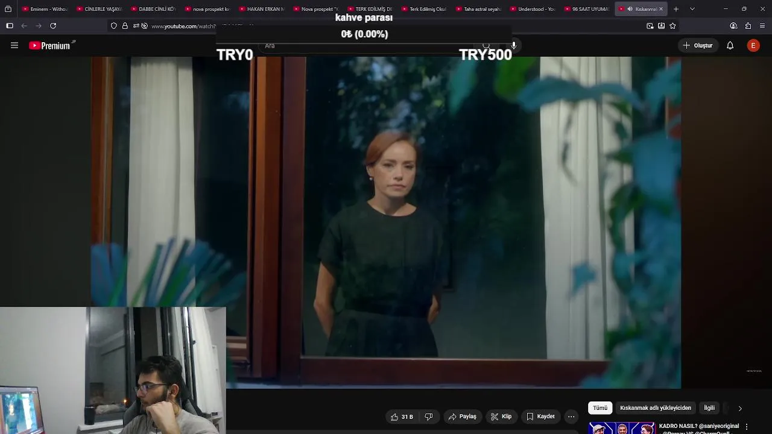Switch to the Terk Edilmiş Okul tab
This screenshot has width=772, height=434.
click(425, 9)
